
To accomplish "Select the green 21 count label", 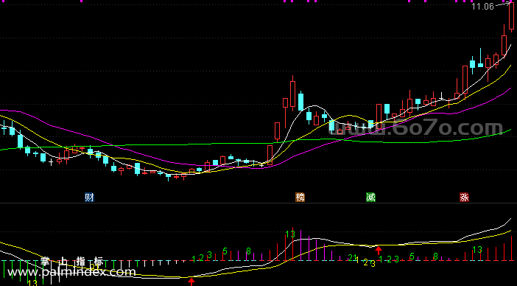I will point(353,257).
